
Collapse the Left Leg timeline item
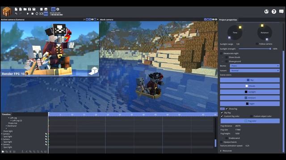(8, 118)
